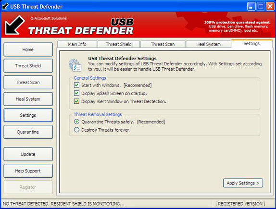Click the settings gear checklist icon

tap(75, 65)
